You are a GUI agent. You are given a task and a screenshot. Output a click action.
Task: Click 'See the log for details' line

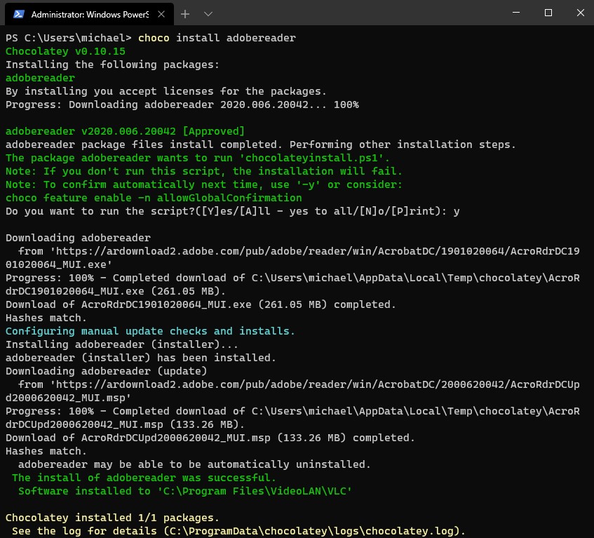click(238, 531)
